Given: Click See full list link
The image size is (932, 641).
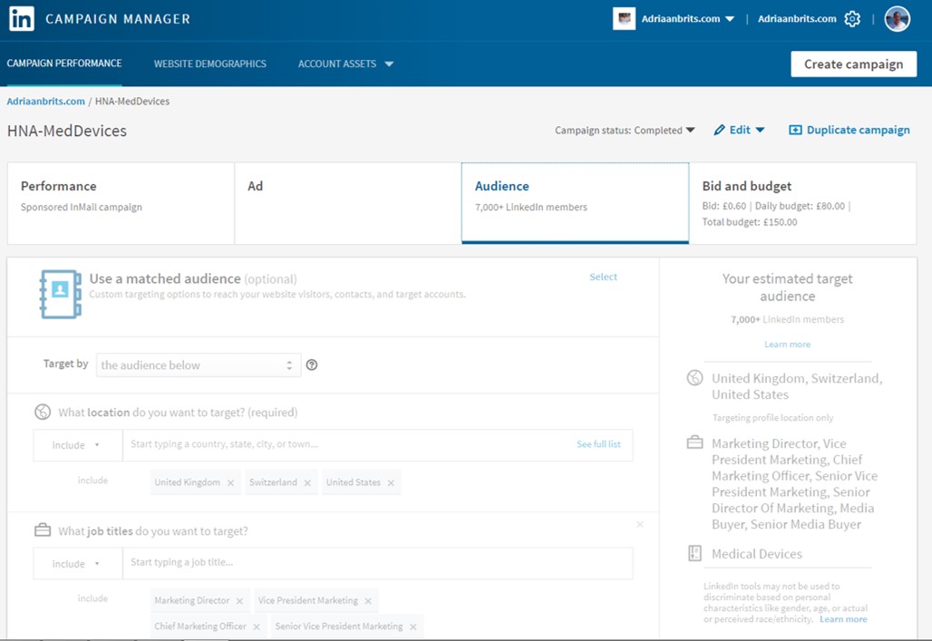Looking at the screenshot, I should (598, 444).
